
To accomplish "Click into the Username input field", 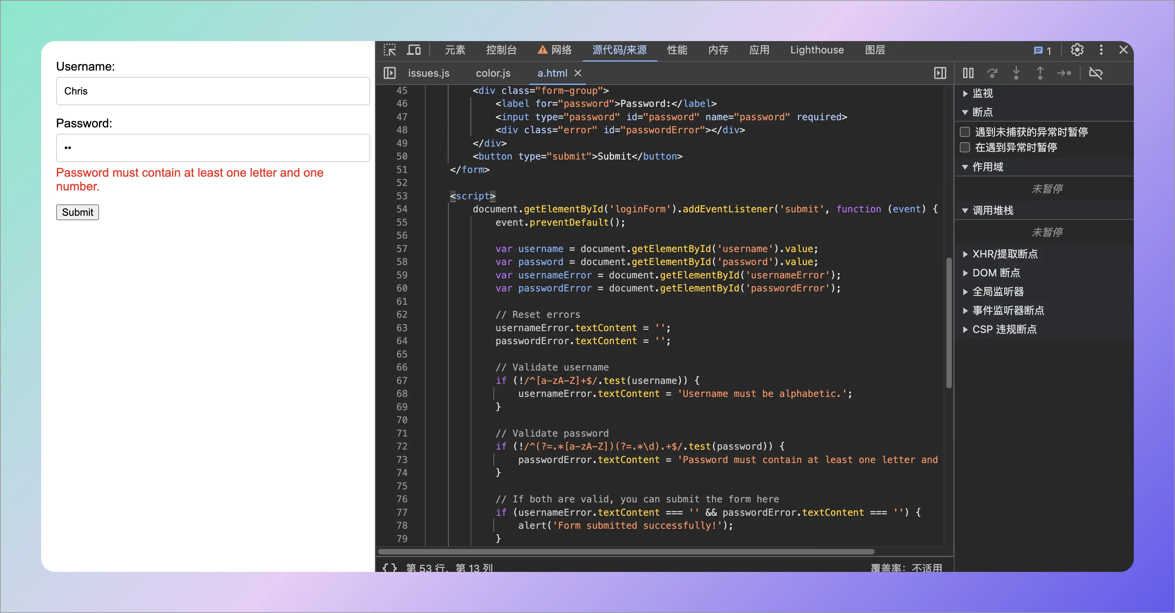I will pos(213,91).
